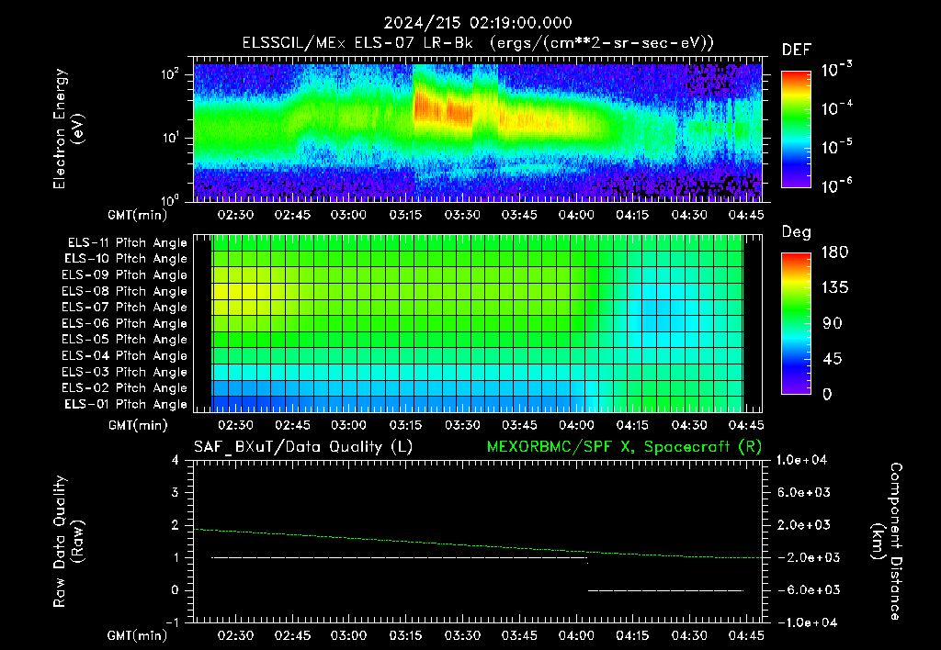Click the Raw Data Quality (Raw) axis label
This screenshot has width=941, height=650.
pos(68,542)
